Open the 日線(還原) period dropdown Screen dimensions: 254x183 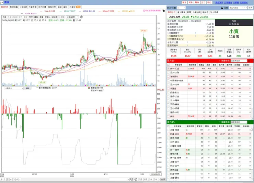[x=72, y=17]
